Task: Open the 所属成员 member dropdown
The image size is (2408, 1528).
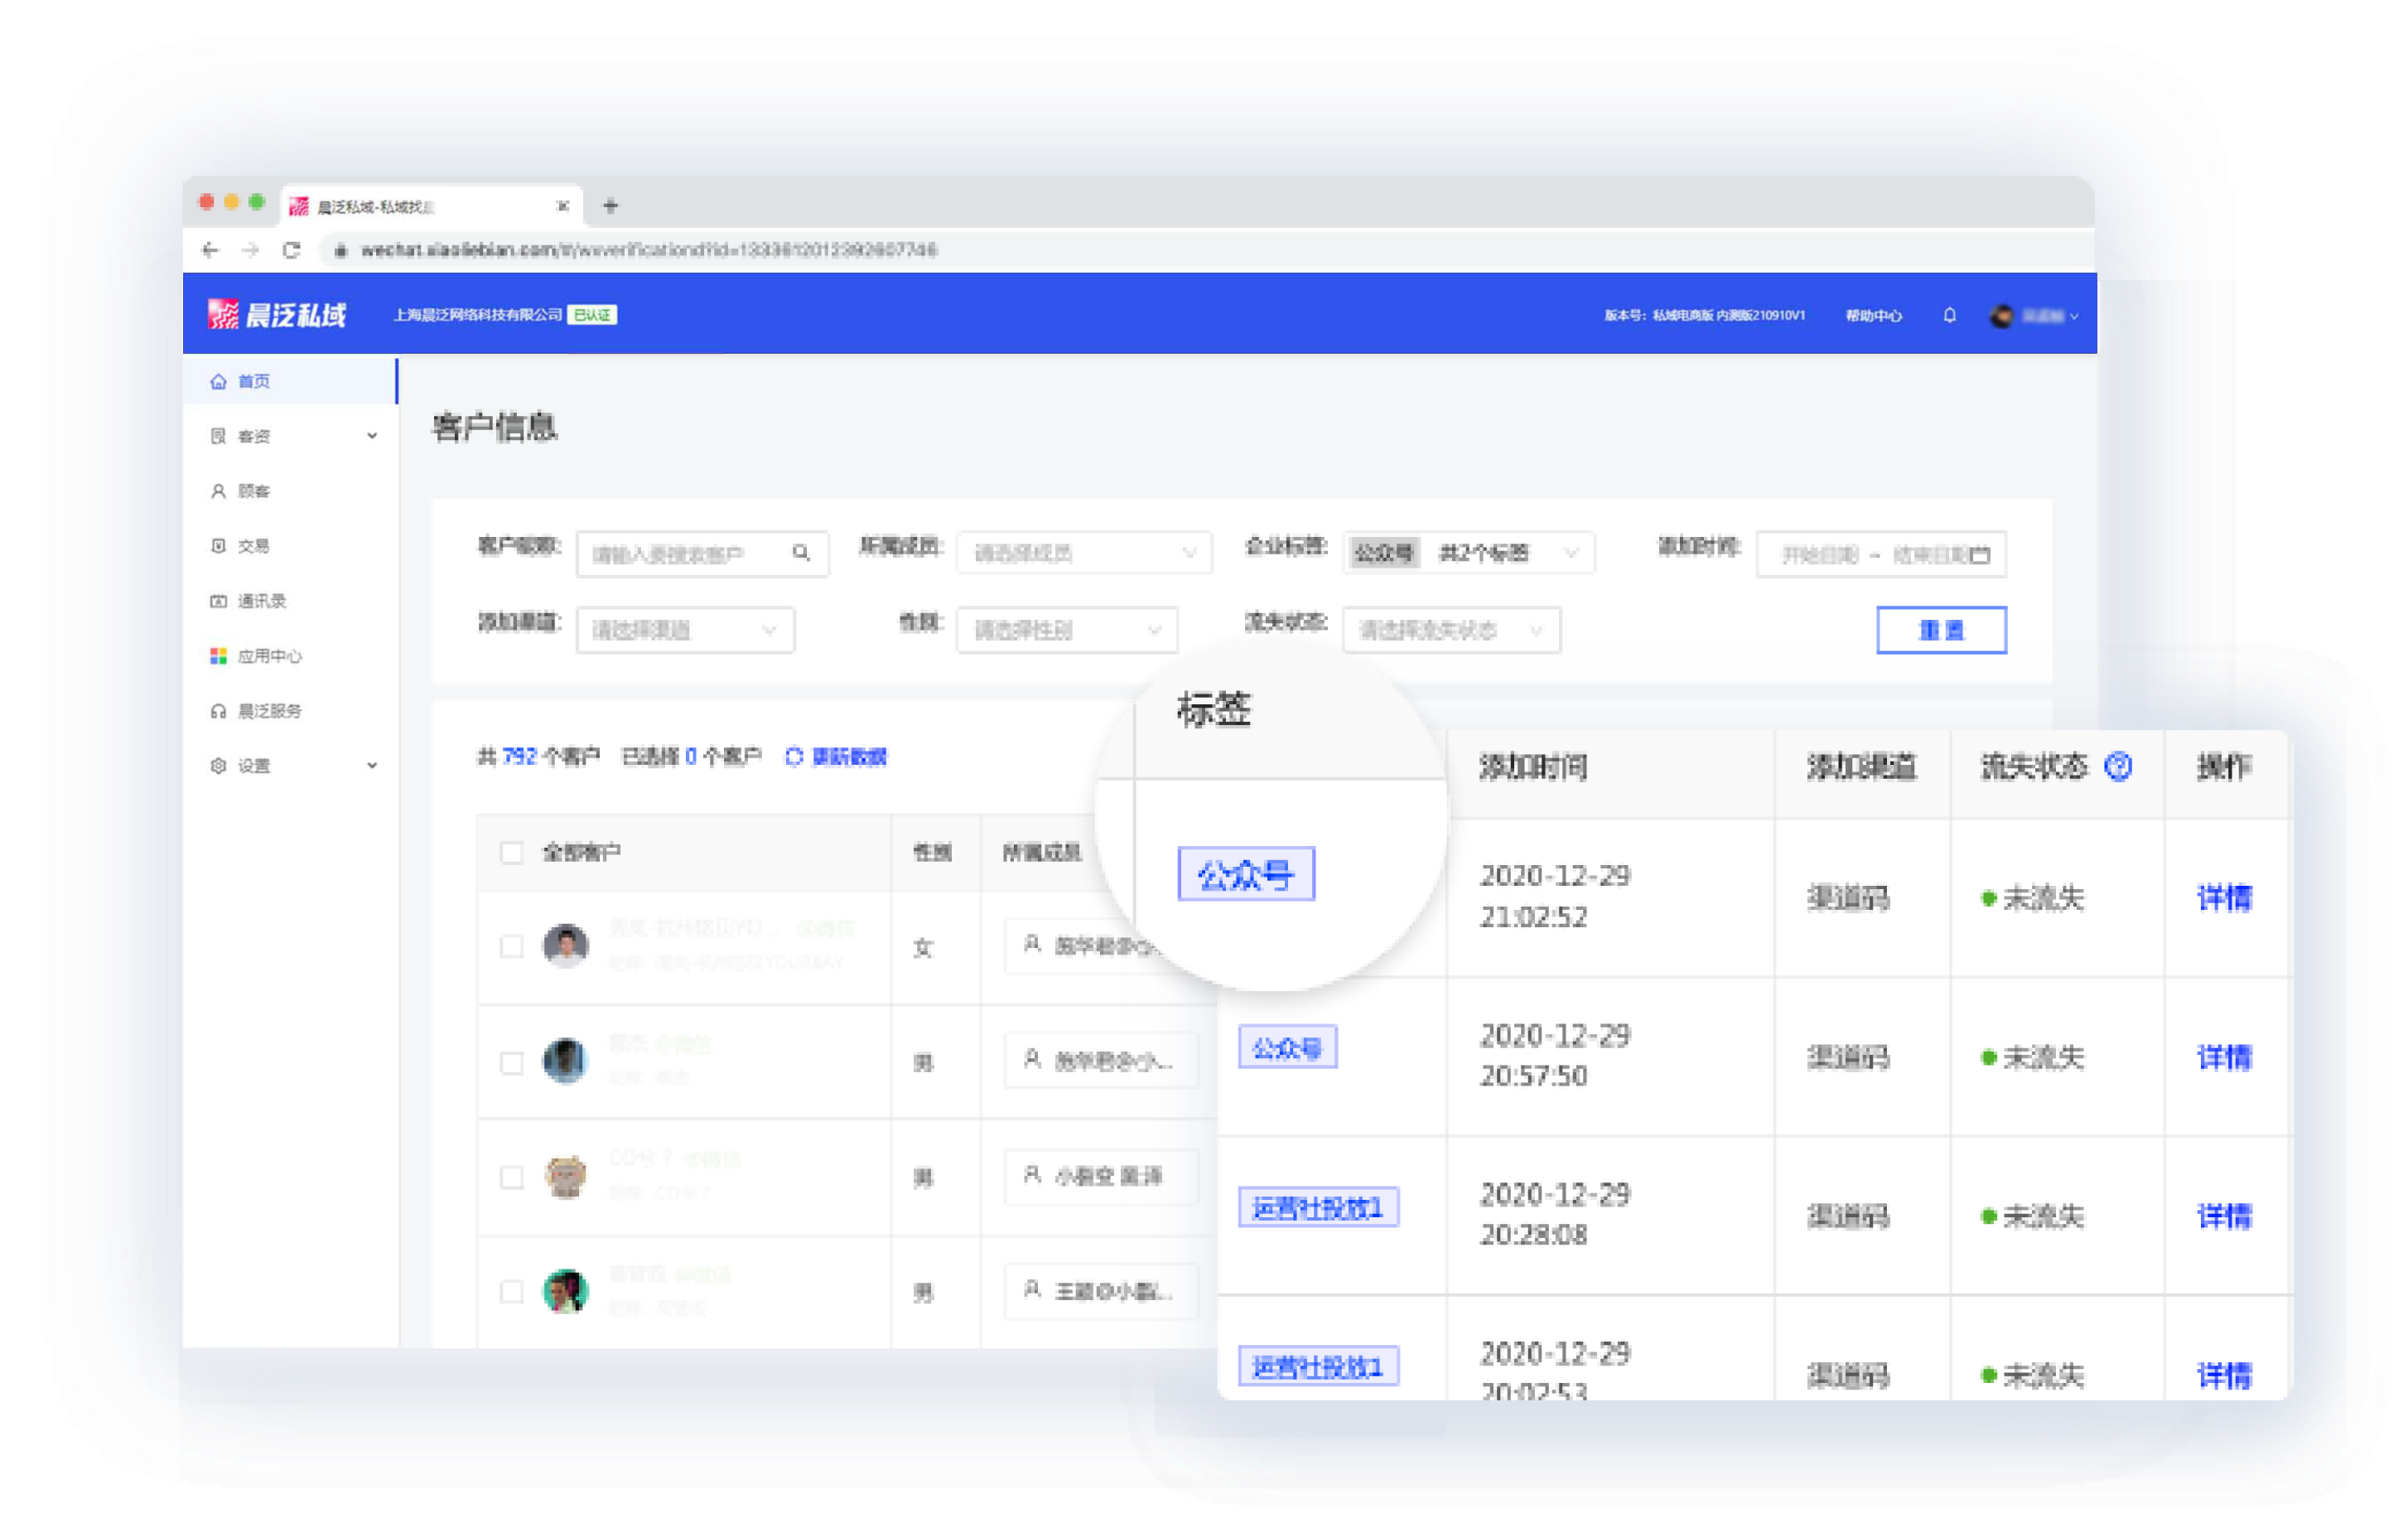Action: [x=1084, y=554]
